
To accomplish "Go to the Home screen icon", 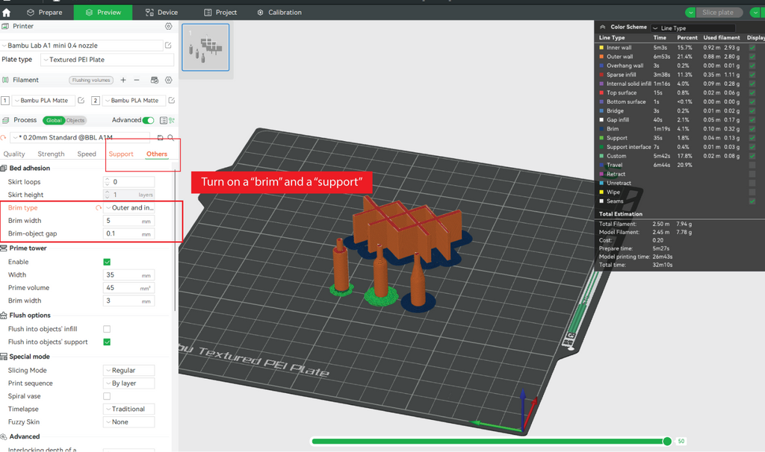I will [6, 13].
